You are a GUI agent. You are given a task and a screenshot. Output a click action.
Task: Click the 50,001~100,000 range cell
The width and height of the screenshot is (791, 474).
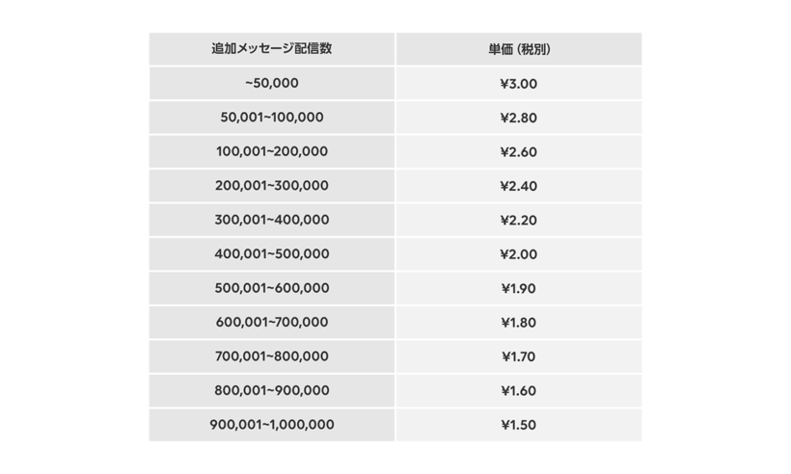[271, 118]
